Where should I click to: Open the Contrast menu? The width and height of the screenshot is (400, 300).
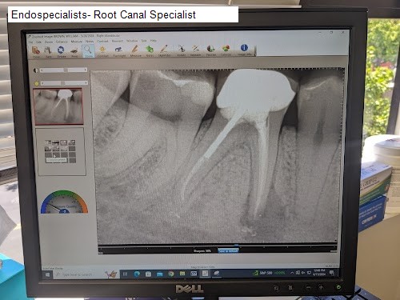(x=102, y=42)
